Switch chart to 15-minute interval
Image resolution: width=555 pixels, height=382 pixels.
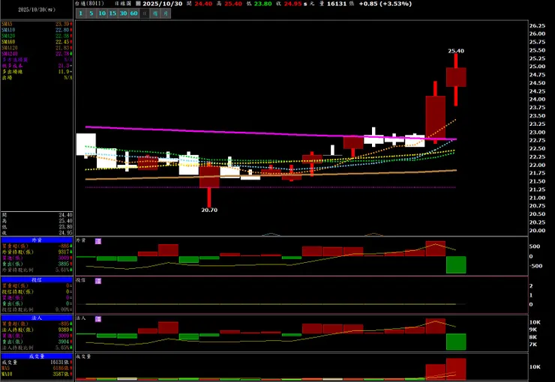(x=112, y=13)
